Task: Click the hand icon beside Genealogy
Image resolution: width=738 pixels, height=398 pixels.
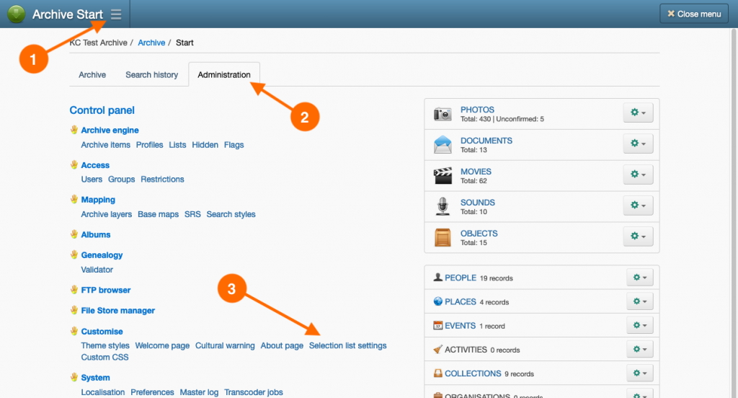Action: click(x=74, y=255)
